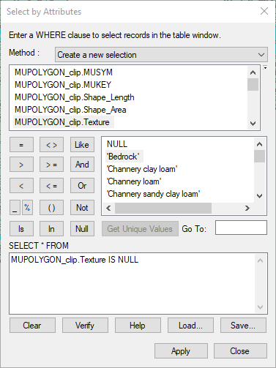The height and width of the screenshot is (368, 276).
Task: Click the In operator button
Action: [x=51, y=229]
